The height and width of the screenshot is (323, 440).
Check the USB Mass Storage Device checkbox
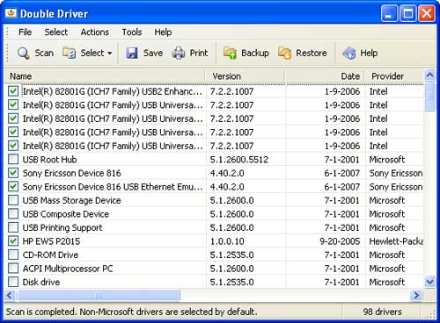click(13, 200)
